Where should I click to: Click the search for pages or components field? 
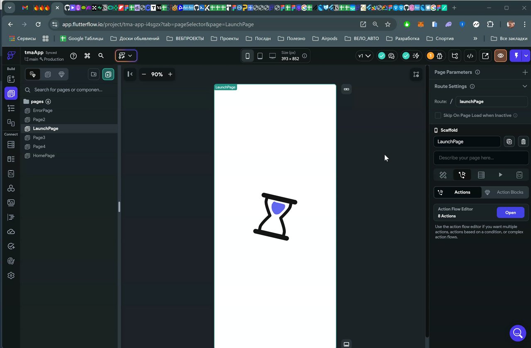[x=69, y=90]
